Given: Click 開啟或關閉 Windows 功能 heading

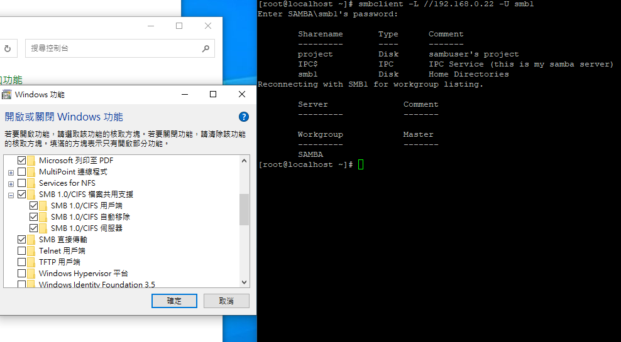Looking at the screenshot, I should (x=63, y=117).
